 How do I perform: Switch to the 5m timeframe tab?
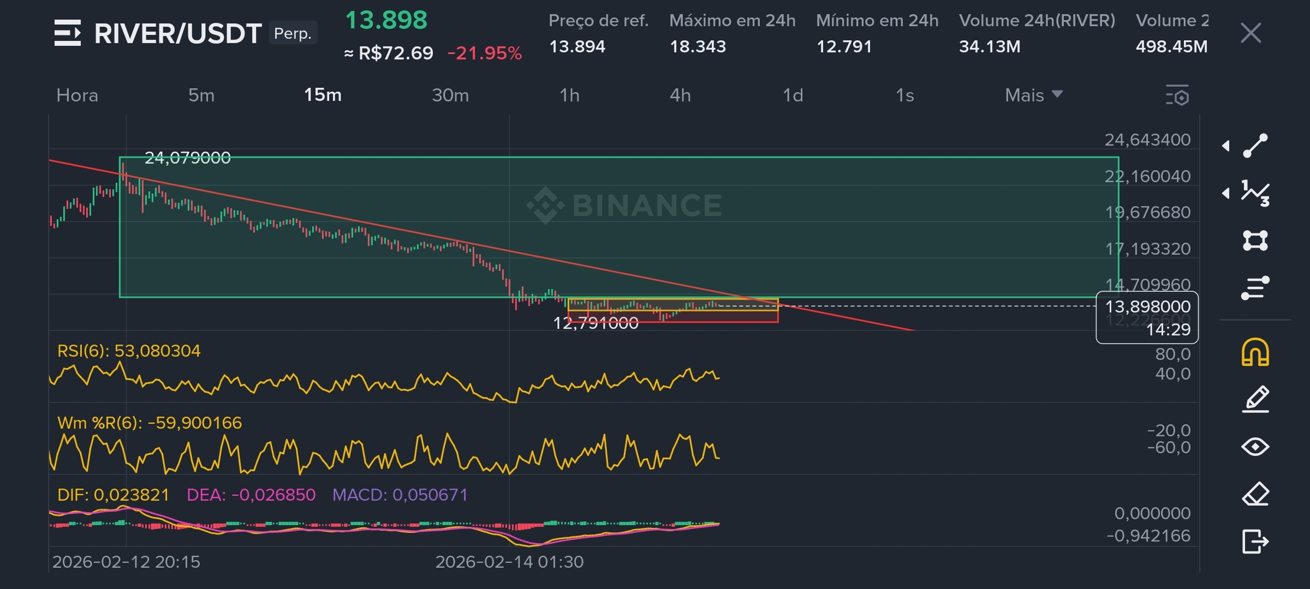pos(201,95)
